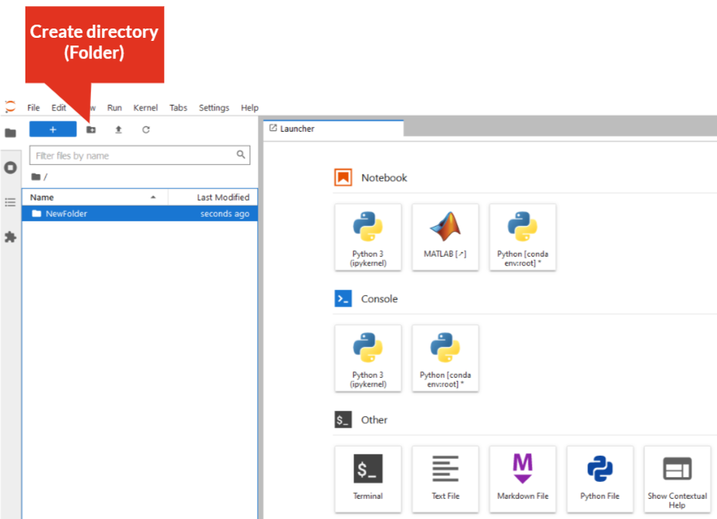Open a new Terminal
The width and height of the screenshot is (717, 519).
[x=368, y=480]
